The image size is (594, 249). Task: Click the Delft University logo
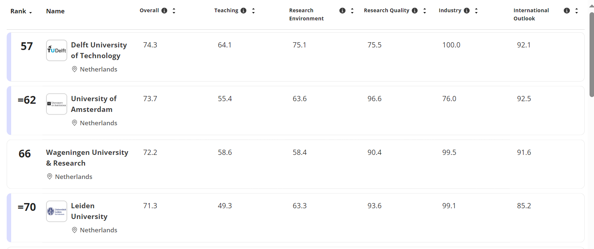56,50
